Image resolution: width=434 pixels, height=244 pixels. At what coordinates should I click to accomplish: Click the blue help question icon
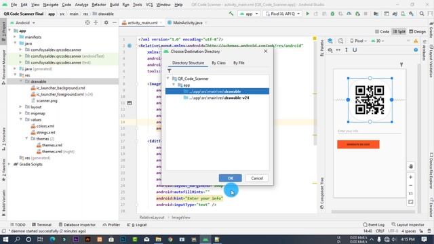click(x=416, y=50)
